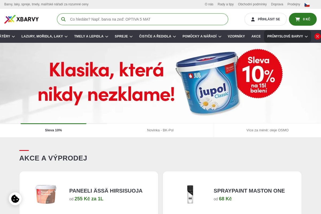Open the Akce menu item
Viewport: 321px width, 214px height.
point(256,36)
